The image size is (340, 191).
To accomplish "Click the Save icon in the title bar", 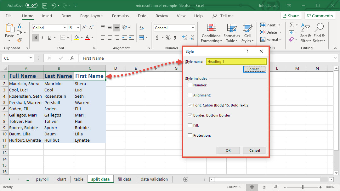I will pos(45,6).
